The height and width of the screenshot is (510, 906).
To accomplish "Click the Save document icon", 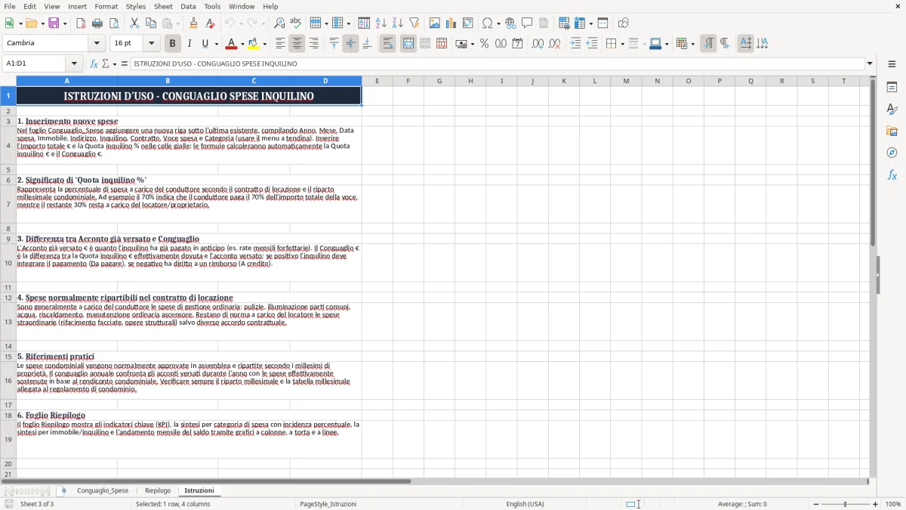I will click(54, 23).
